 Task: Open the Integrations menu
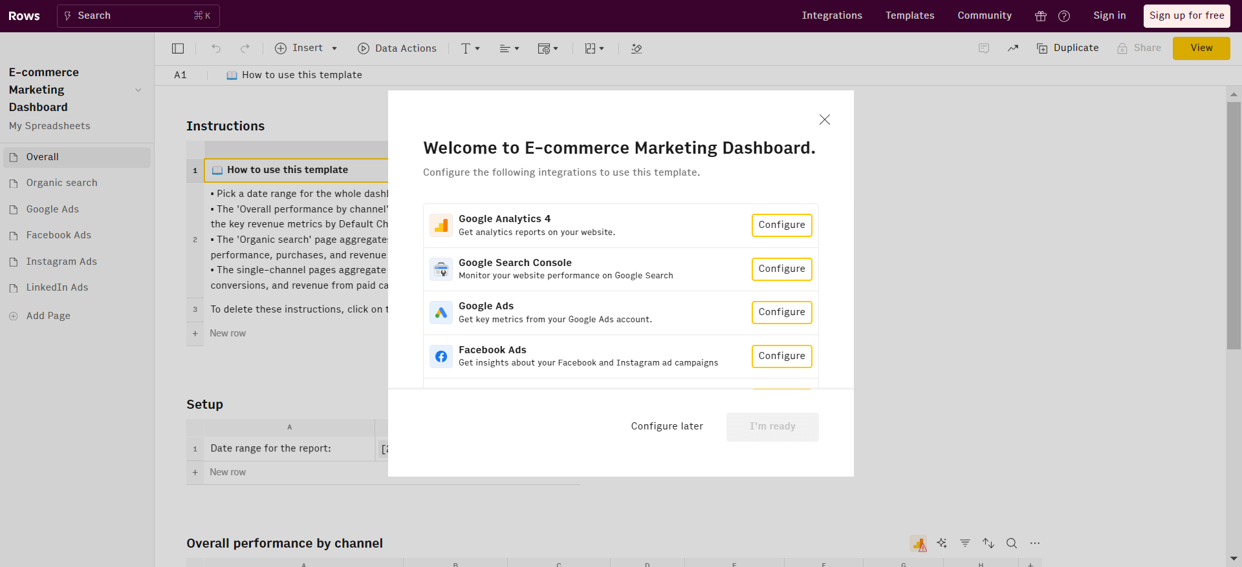click(832, 15)
